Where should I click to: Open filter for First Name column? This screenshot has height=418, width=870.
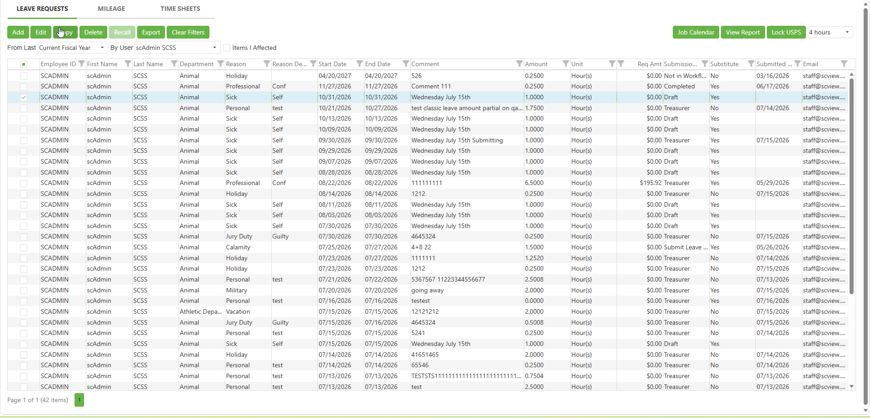[x=128, y=64]
